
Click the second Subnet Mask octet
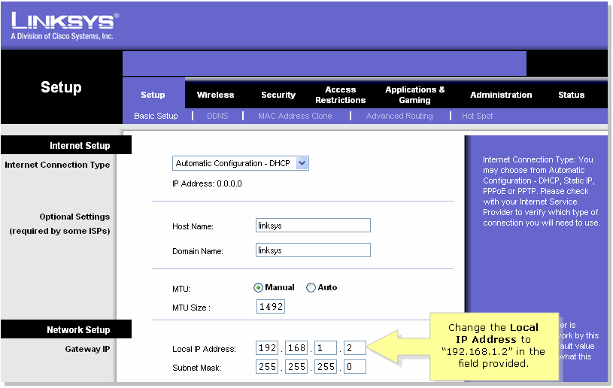296,367
